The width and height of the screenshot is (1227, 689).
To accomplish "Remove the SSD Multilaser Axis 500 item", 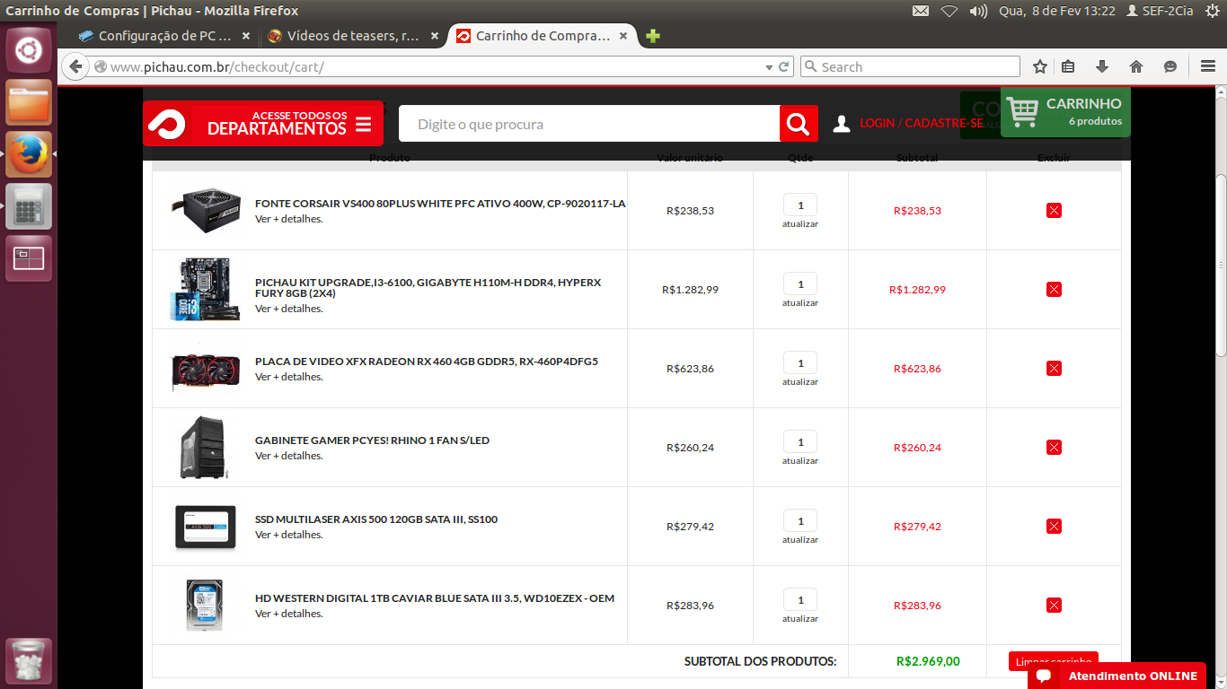I will coord(1054,527).
